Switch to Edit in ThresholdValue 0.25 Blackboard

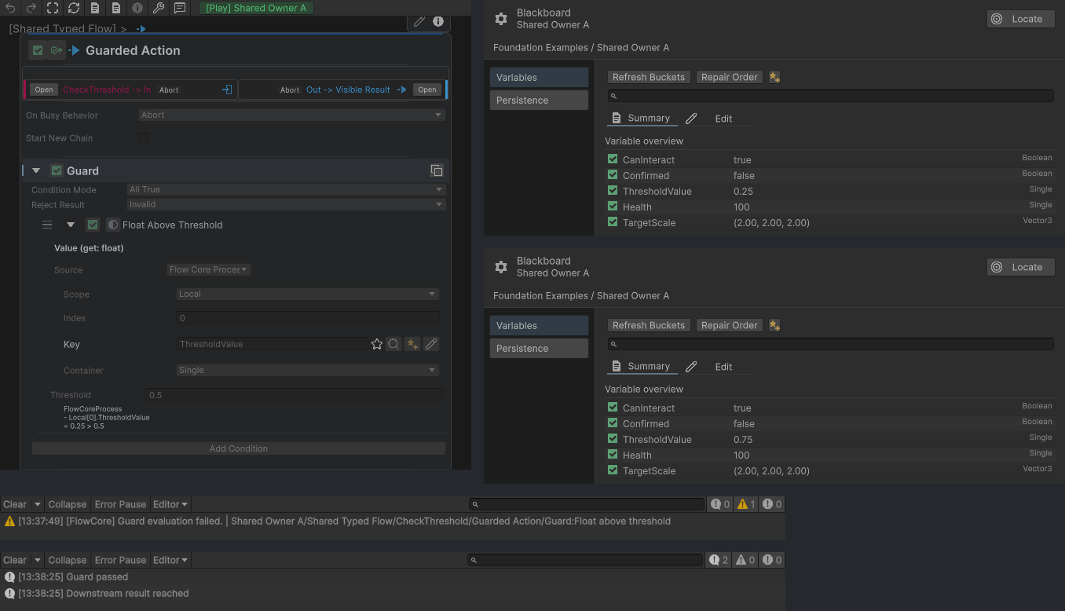[x=723, y=119]
